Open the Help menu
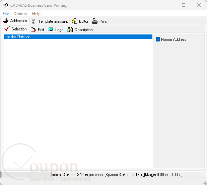 [36, 14]
